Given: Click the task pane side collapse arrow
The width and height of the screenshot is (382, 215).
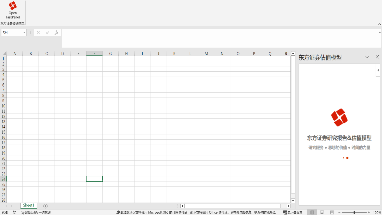Looking at the screenshot, I should click(x=378, y=70).
